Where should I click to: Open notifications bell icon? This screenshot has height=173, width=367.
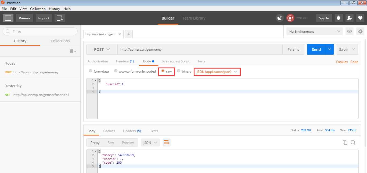coord(339,18)
